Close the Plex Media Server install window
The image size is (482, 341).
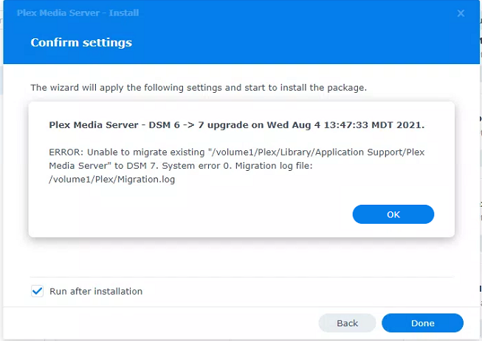[461, 13]
